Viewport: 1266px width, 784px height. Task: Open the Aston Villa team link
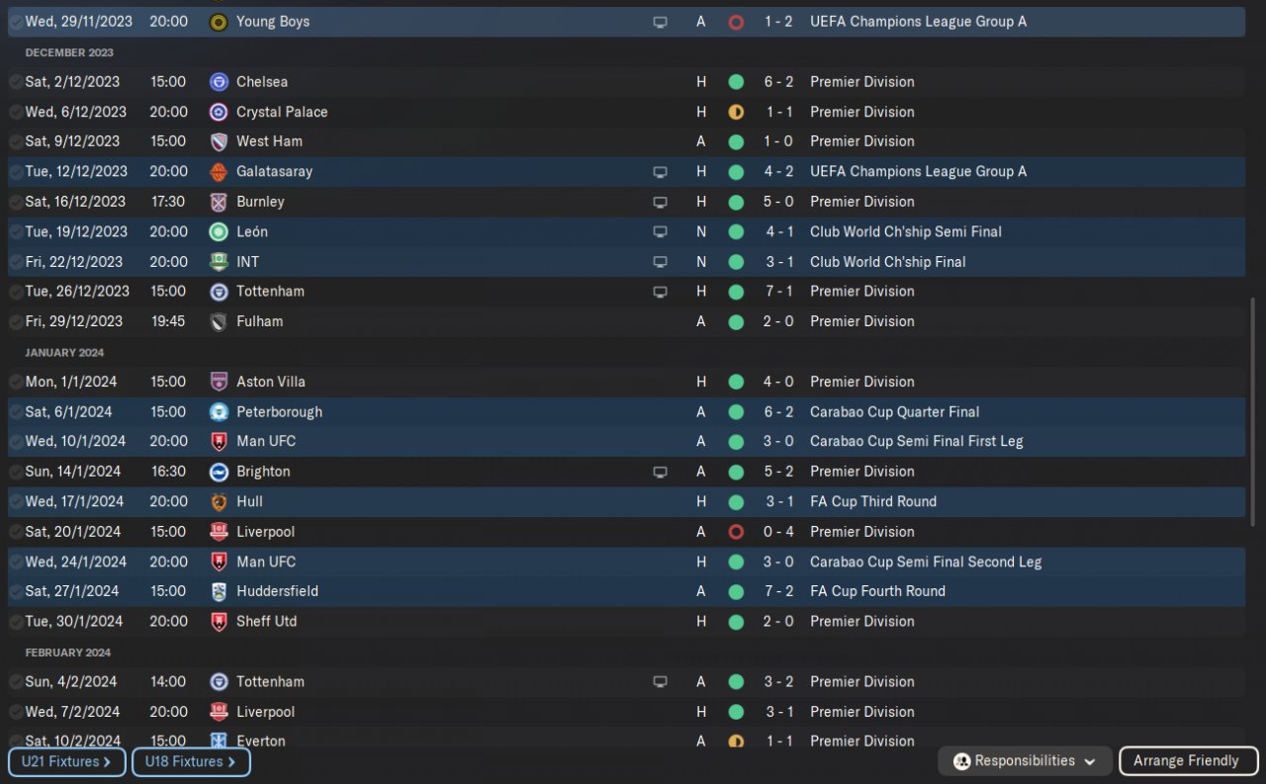coord(270,382)
